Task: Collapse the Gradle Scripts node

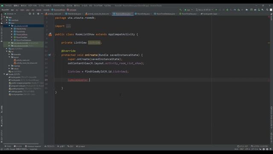Action: point(4,74)
